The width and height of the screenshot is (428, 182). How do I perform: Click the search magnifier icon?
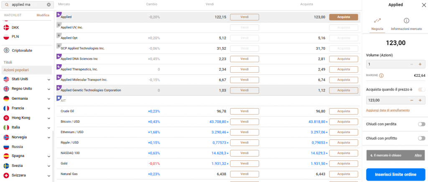tap(7, 5)
